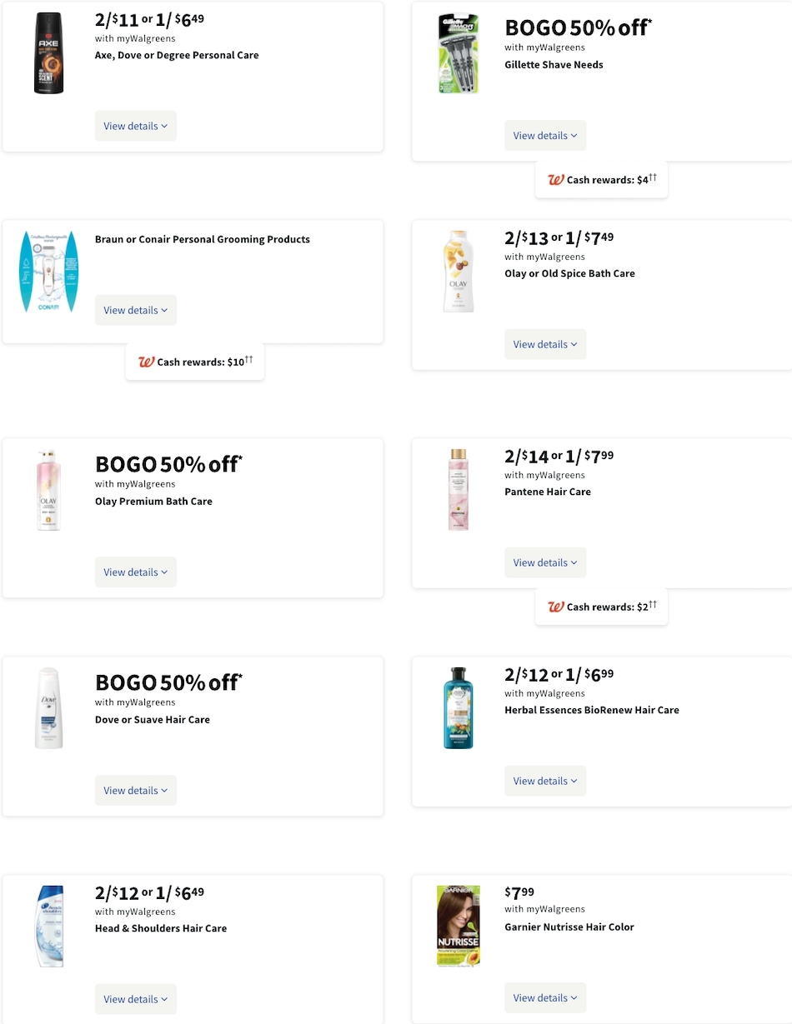Click the Walgreens W logo on $4 cash rewards badge
792x1024 pixels.
point(555,179)
